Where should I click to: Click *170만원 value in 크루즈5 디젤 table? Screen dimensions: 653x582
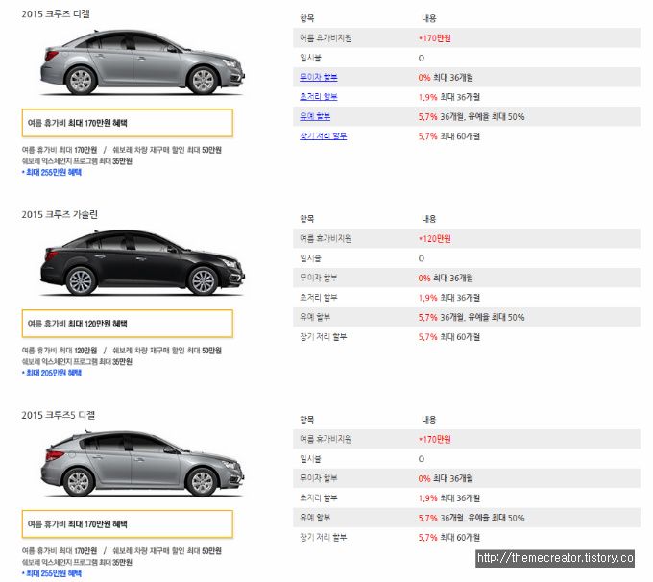coord(435,439)
